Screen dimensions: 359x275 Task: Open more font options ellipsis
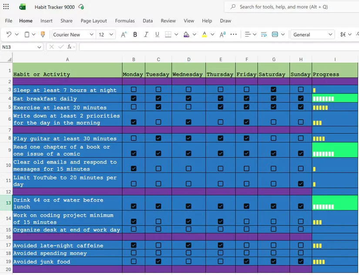click(234, 34)
